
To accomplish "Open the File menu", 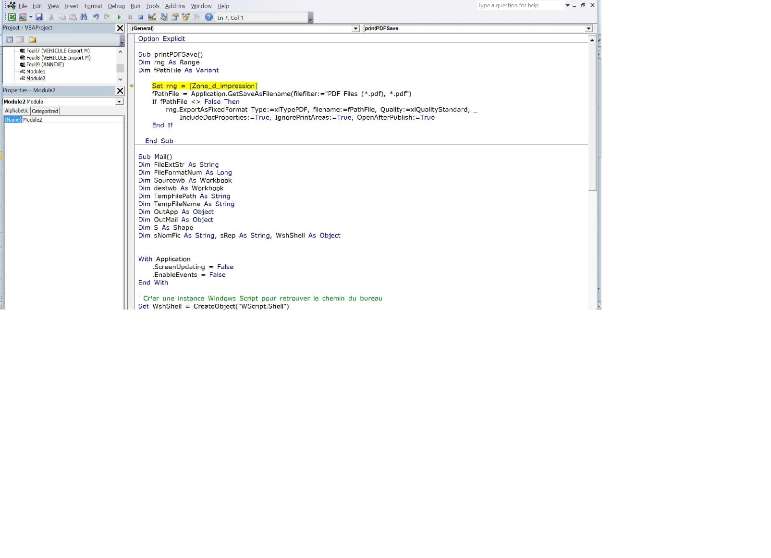I will point(23,6).
